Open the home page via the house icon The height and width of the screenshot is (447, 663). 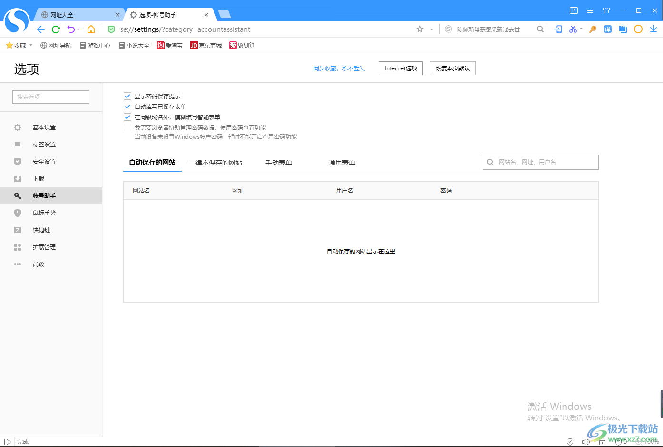[91, 29]
